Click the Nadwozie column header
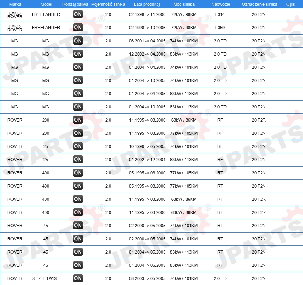This screenshot has height=285, width=303. point(221,4)
